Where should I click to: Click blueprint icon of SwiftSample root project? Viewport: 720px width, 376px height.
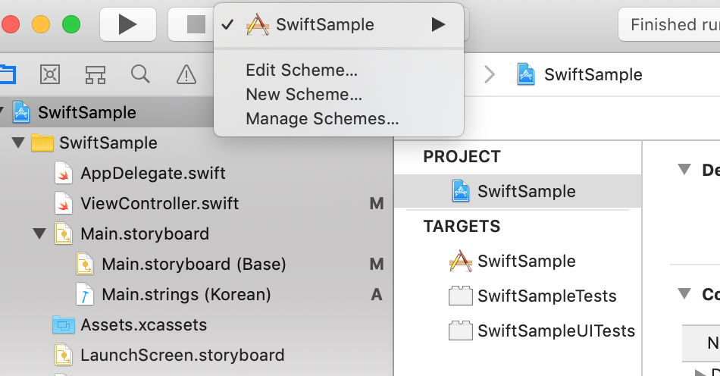click(x=21, y=112)
